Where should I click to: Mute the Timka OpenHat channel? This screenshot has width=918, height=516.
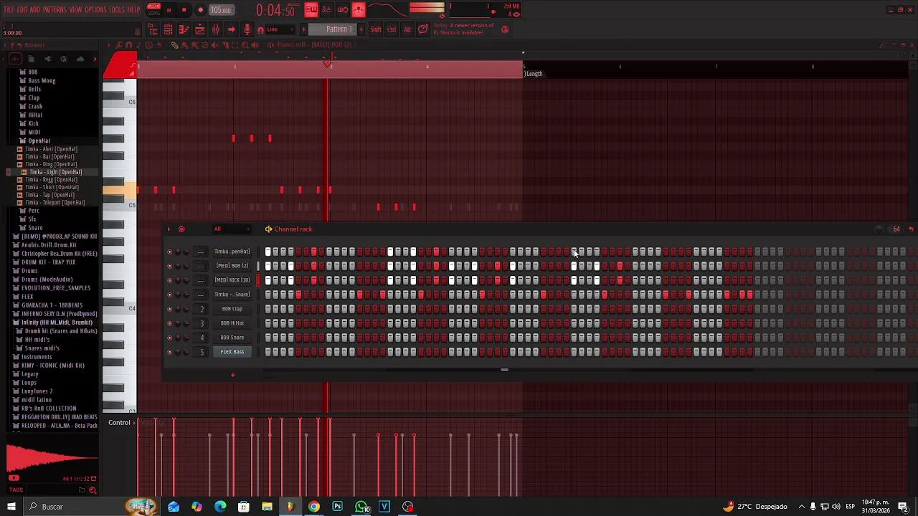(x=170, y=252)
